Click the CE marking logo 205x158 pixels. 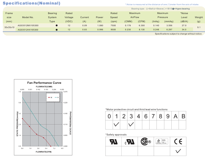178,142
